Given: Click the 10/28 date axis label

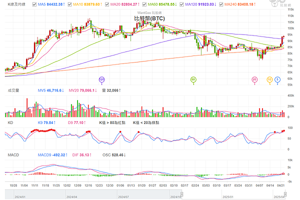Looking at the screenshot, I should click(13, 185).
